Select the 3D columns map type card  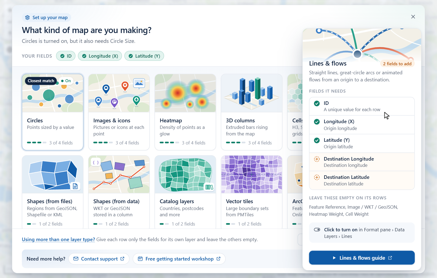pyautogui.click(x=252, y=112)
